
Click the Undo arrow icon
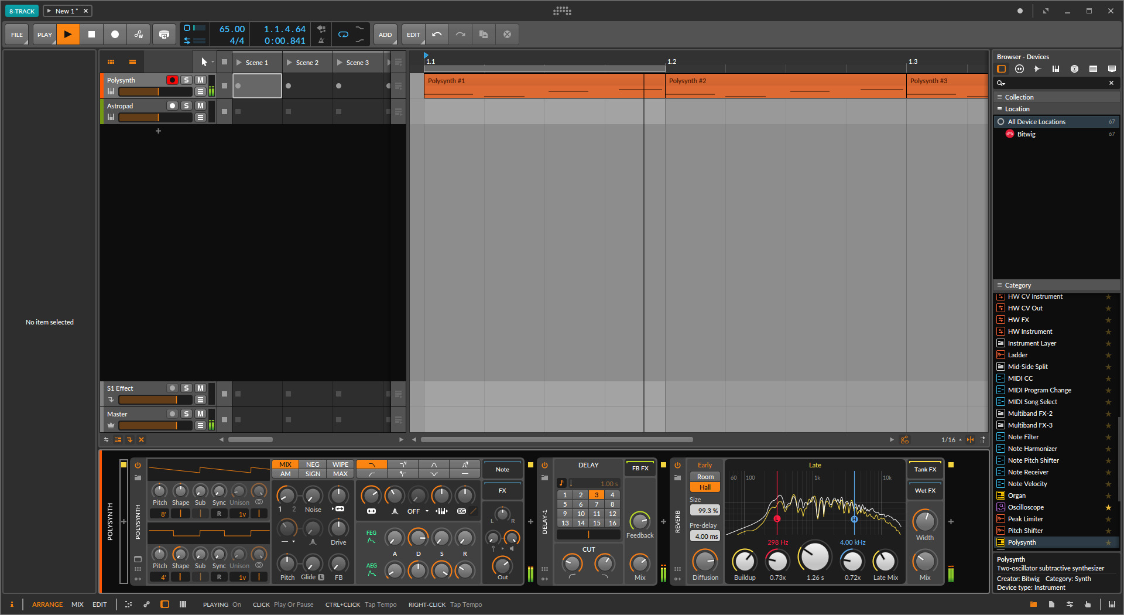click(x=437, y=35)
